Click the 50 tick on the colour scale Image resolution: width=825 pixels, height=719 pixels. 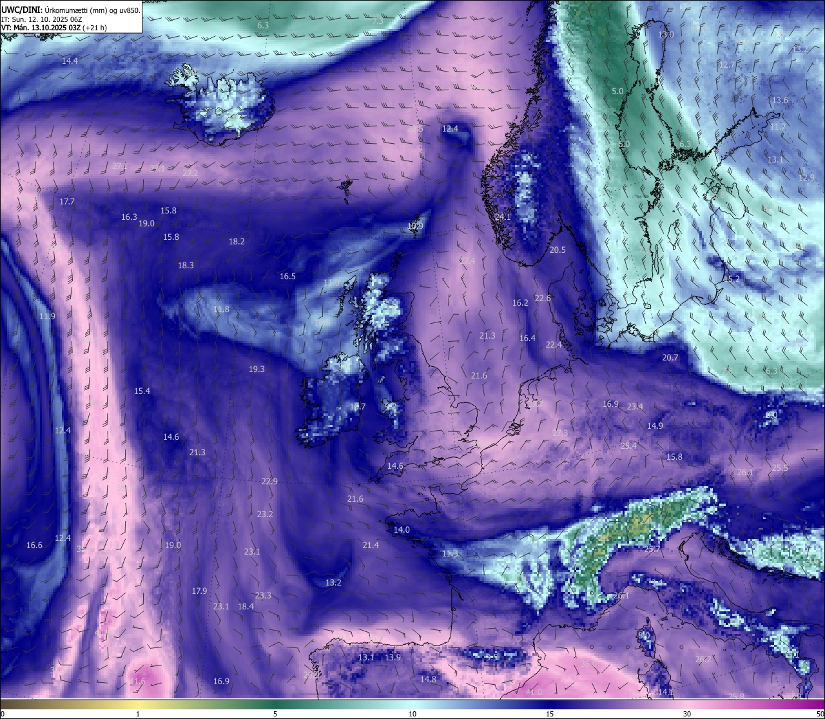pyautogui.click(x=820, y=714)
